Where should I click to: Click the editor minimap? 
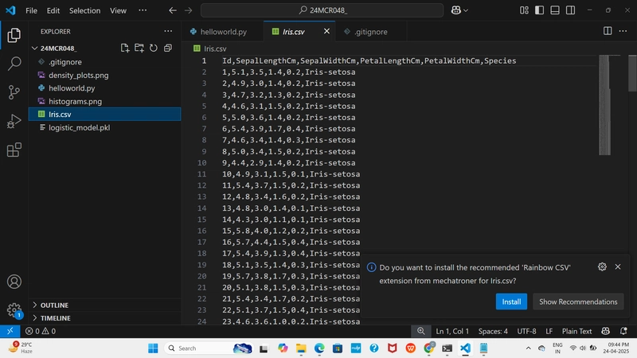[x=604, y=105]
